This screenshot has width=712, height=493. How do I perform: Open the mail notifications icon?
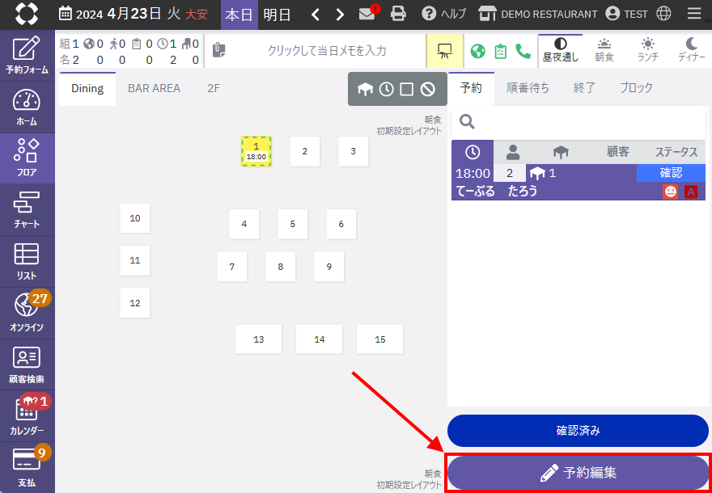point(368,14)
